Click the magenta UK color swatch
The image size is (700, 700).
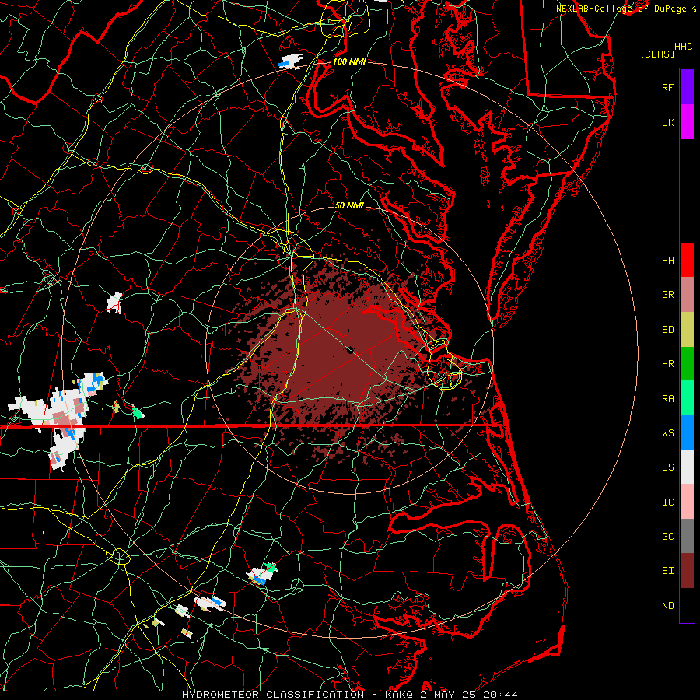click(687, 122)
